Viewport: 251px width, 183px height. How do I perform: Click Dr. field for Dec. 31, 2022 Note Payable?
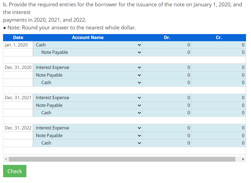click(167, 135)
